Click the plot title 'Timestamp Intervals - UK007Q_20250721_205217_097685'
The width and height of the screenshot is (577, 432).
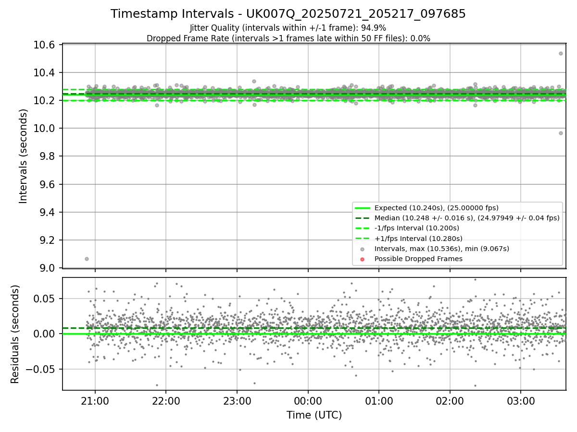(x=288, y=14)
